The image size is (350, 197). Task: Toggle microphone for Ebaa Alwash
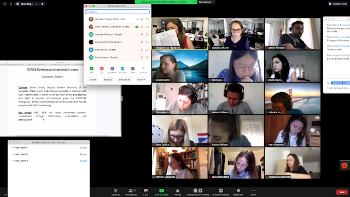(x=142, y=57)
